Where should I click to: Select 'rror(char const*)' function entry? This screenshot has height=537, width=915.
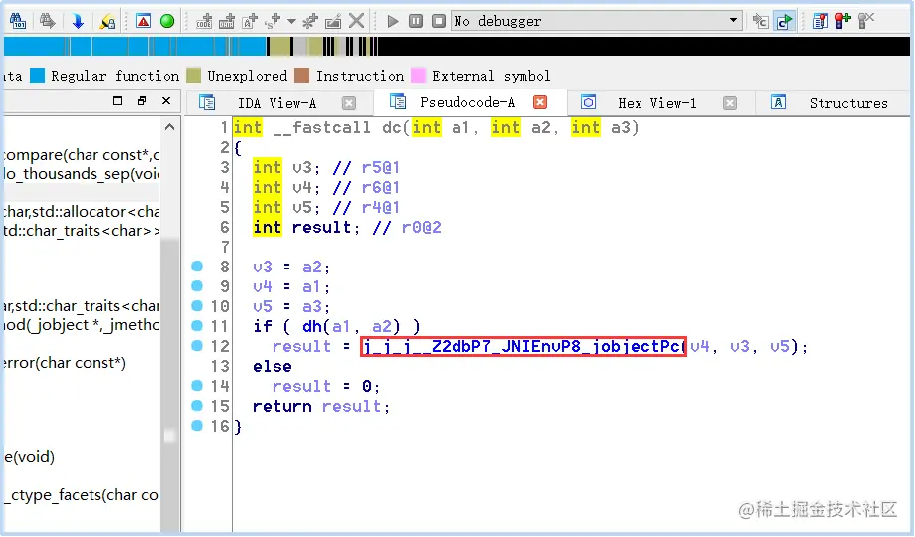(65, 362)
